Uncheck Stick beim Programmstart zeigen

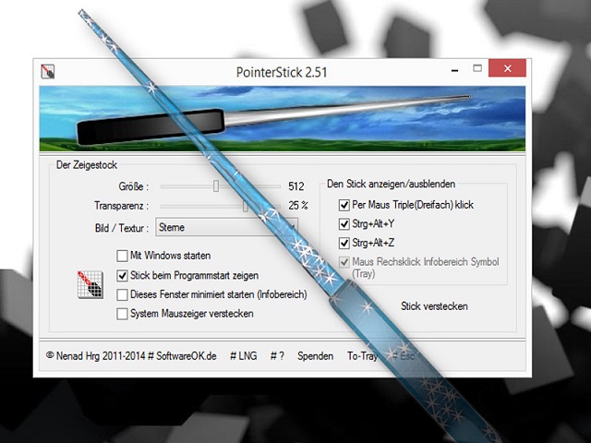click(122, 276)
